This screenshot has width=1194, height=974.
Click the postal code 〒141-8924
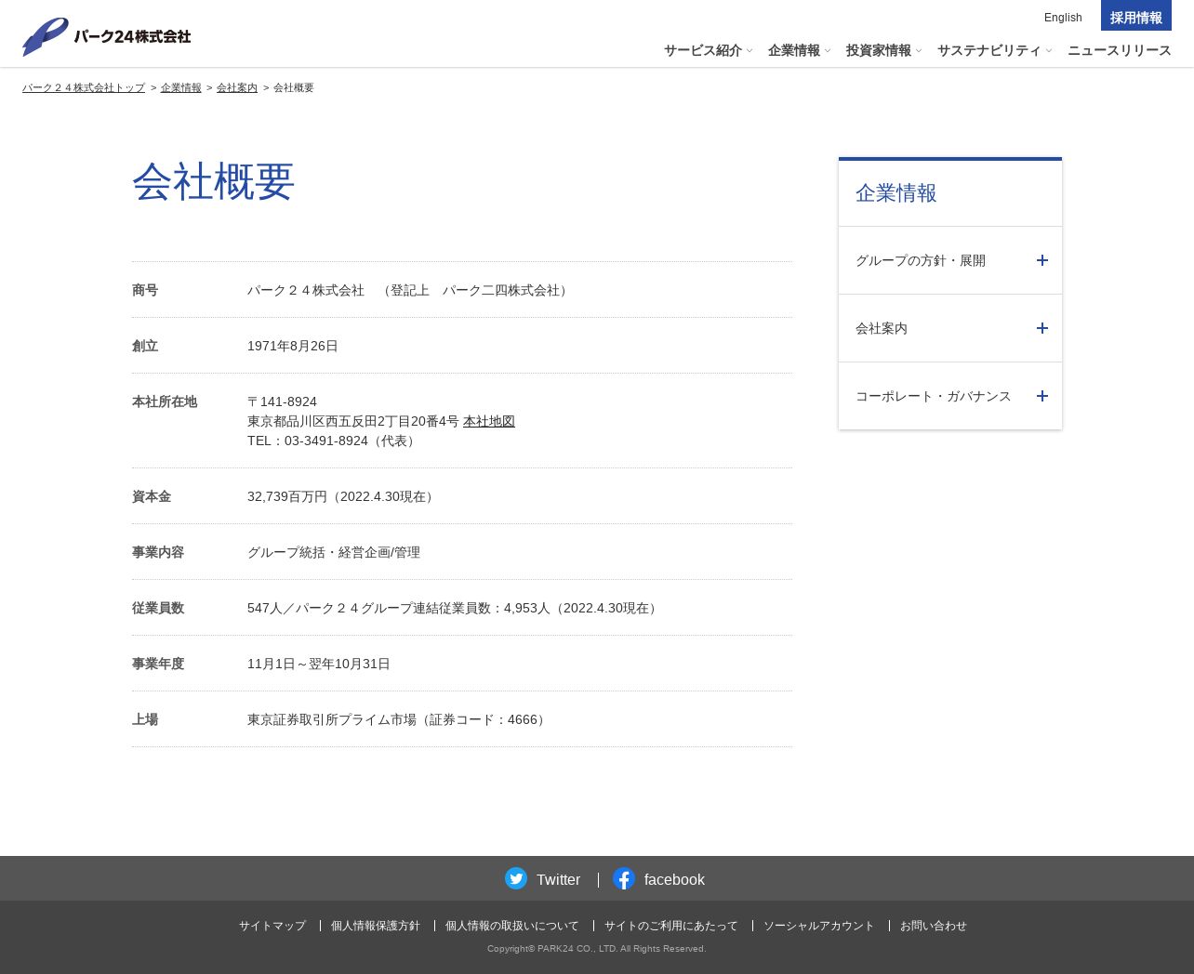point(283,401)
